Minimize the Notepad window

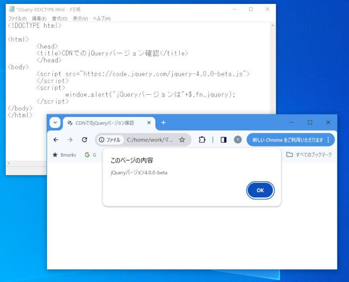point(234,9)
